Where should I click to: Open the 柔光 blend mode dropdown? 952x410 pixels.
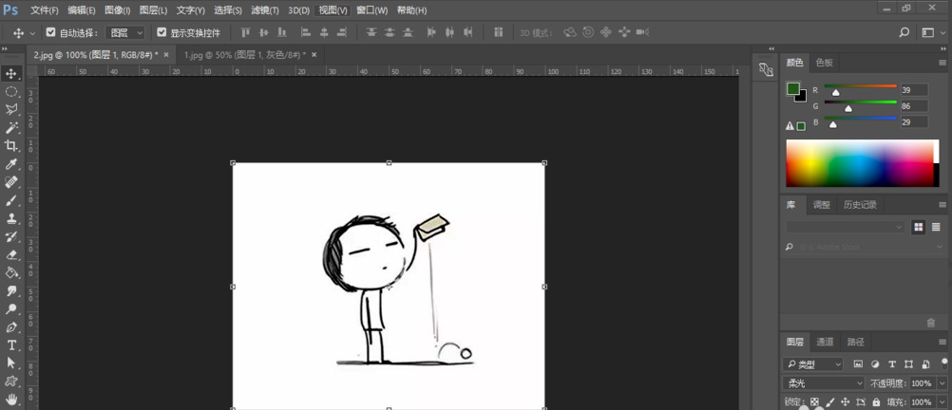pyautogui.click(x=823, y=383)
